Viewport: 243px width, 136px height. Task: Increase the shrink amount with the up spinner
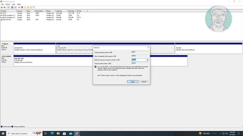(148, 59)
